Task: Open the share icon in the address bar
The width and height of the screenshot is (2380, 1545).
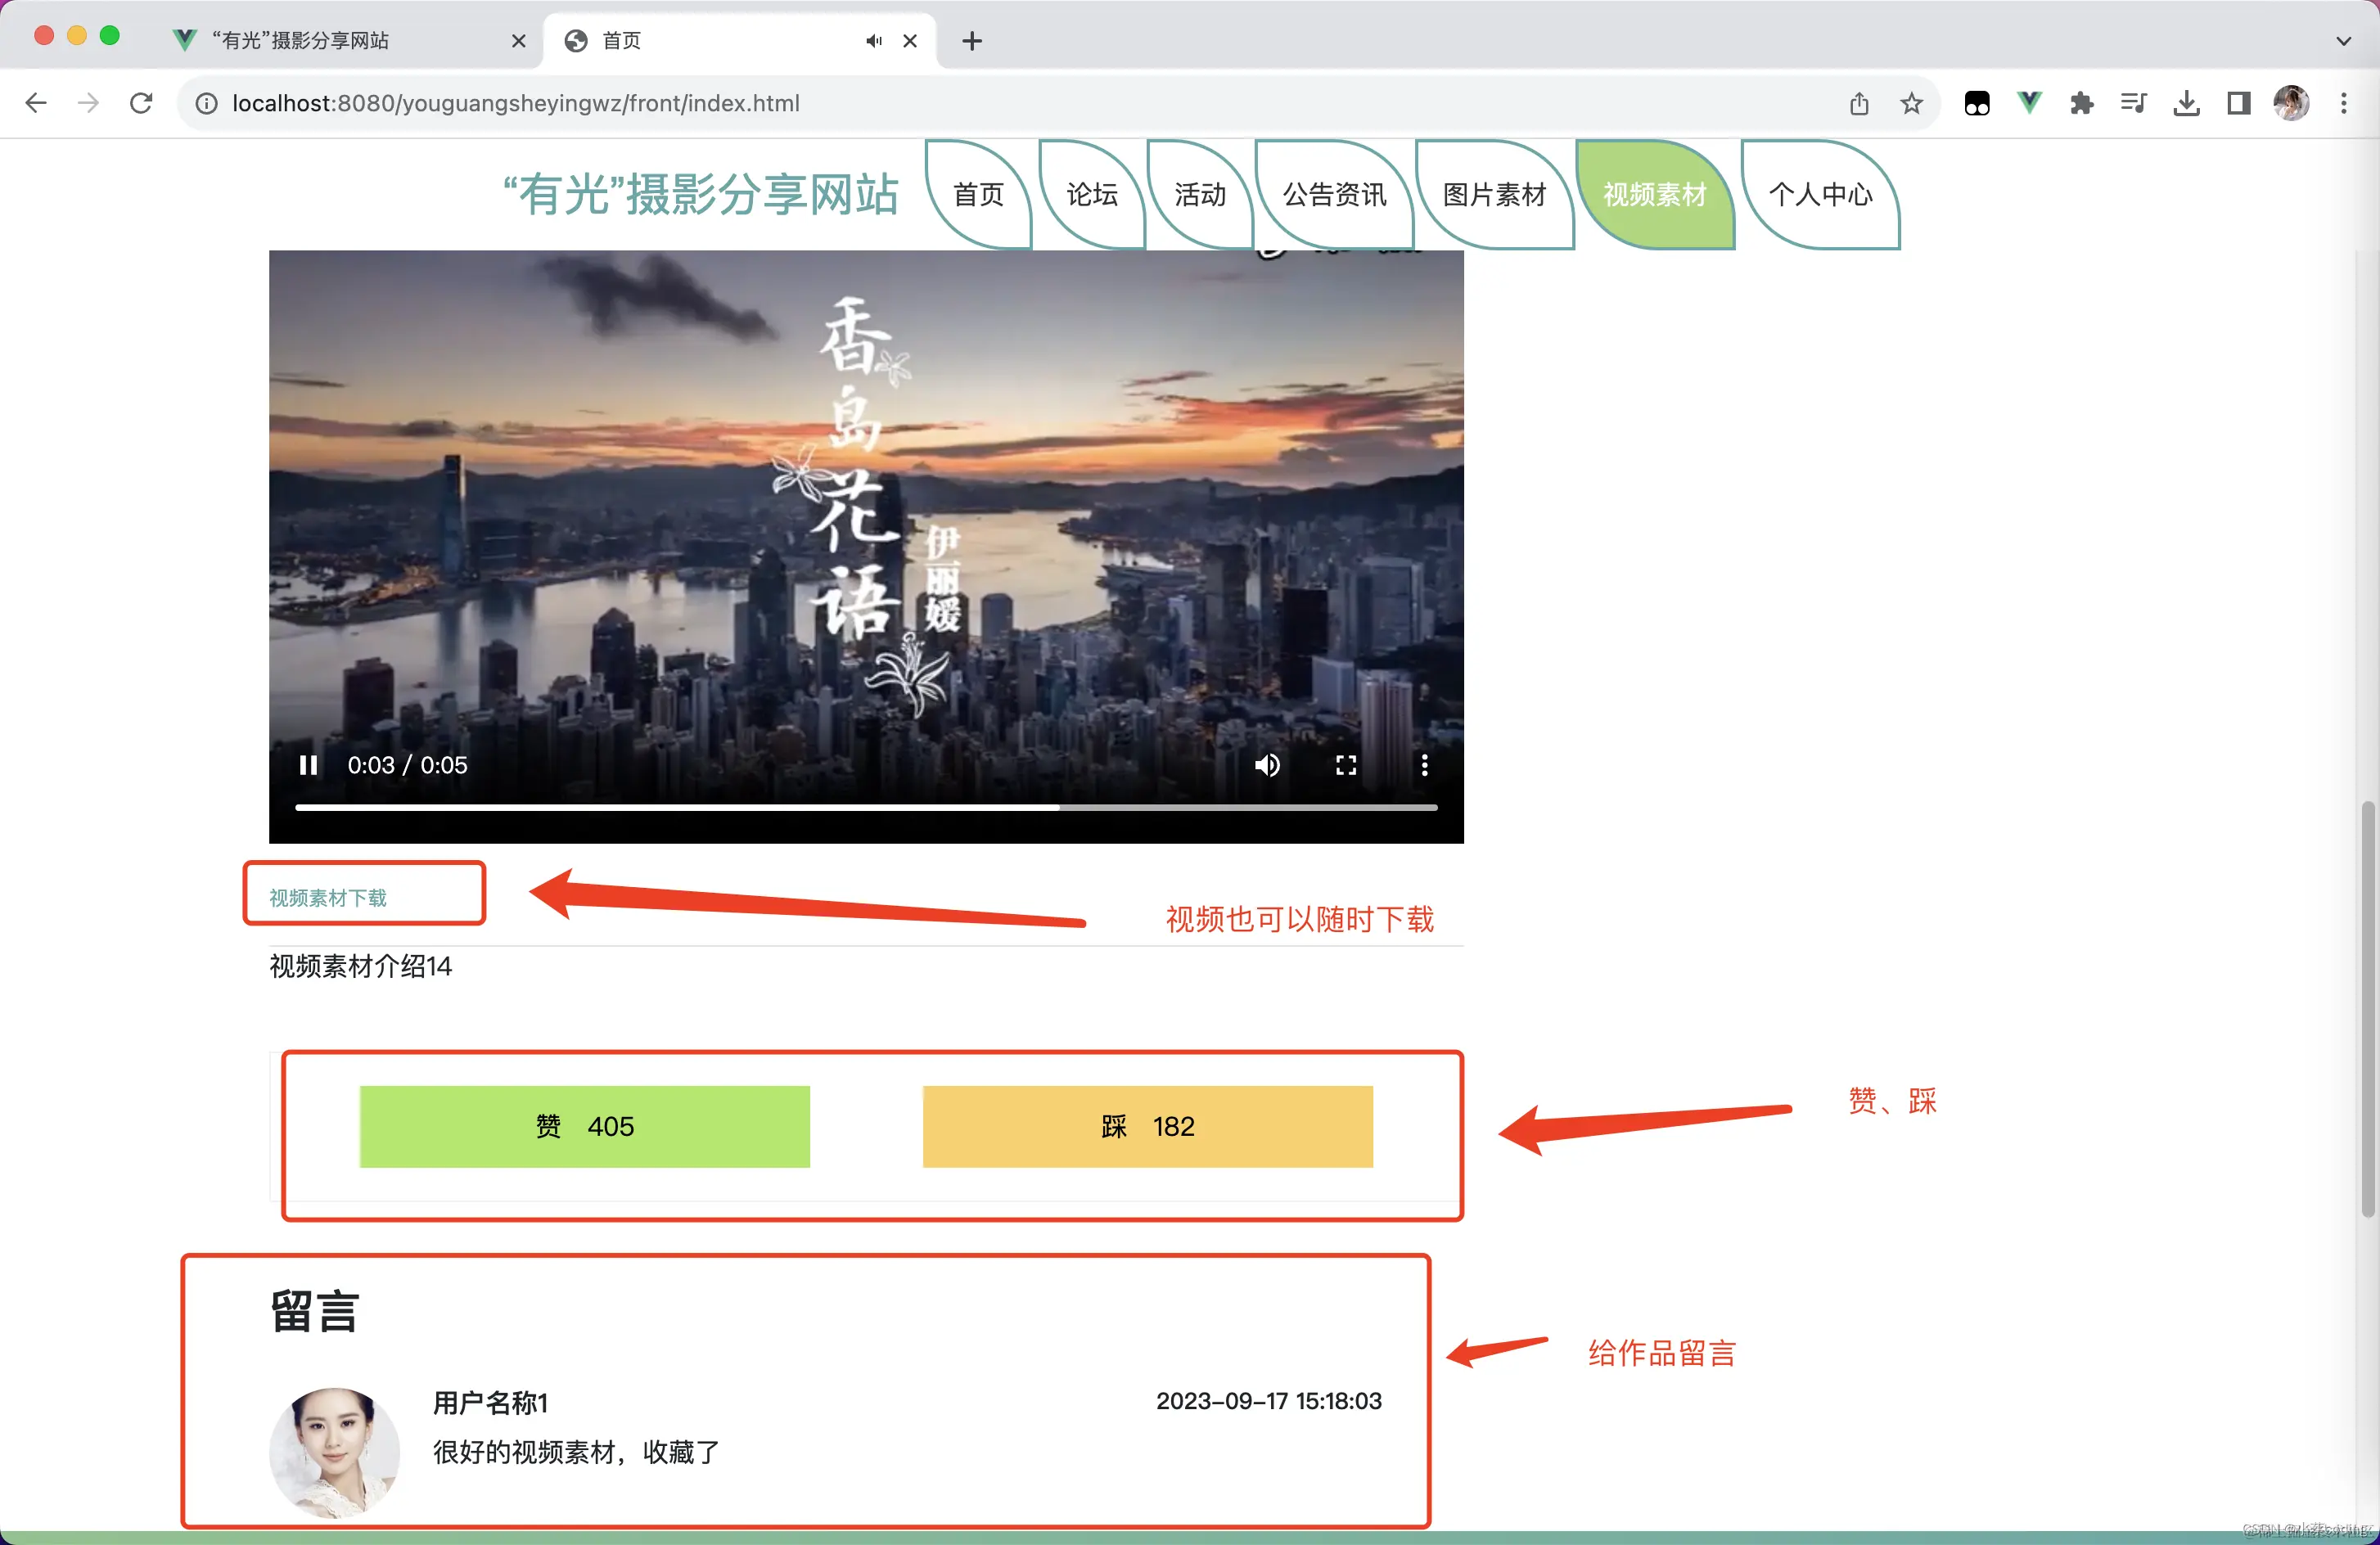Action: [x=1859, y=103]
